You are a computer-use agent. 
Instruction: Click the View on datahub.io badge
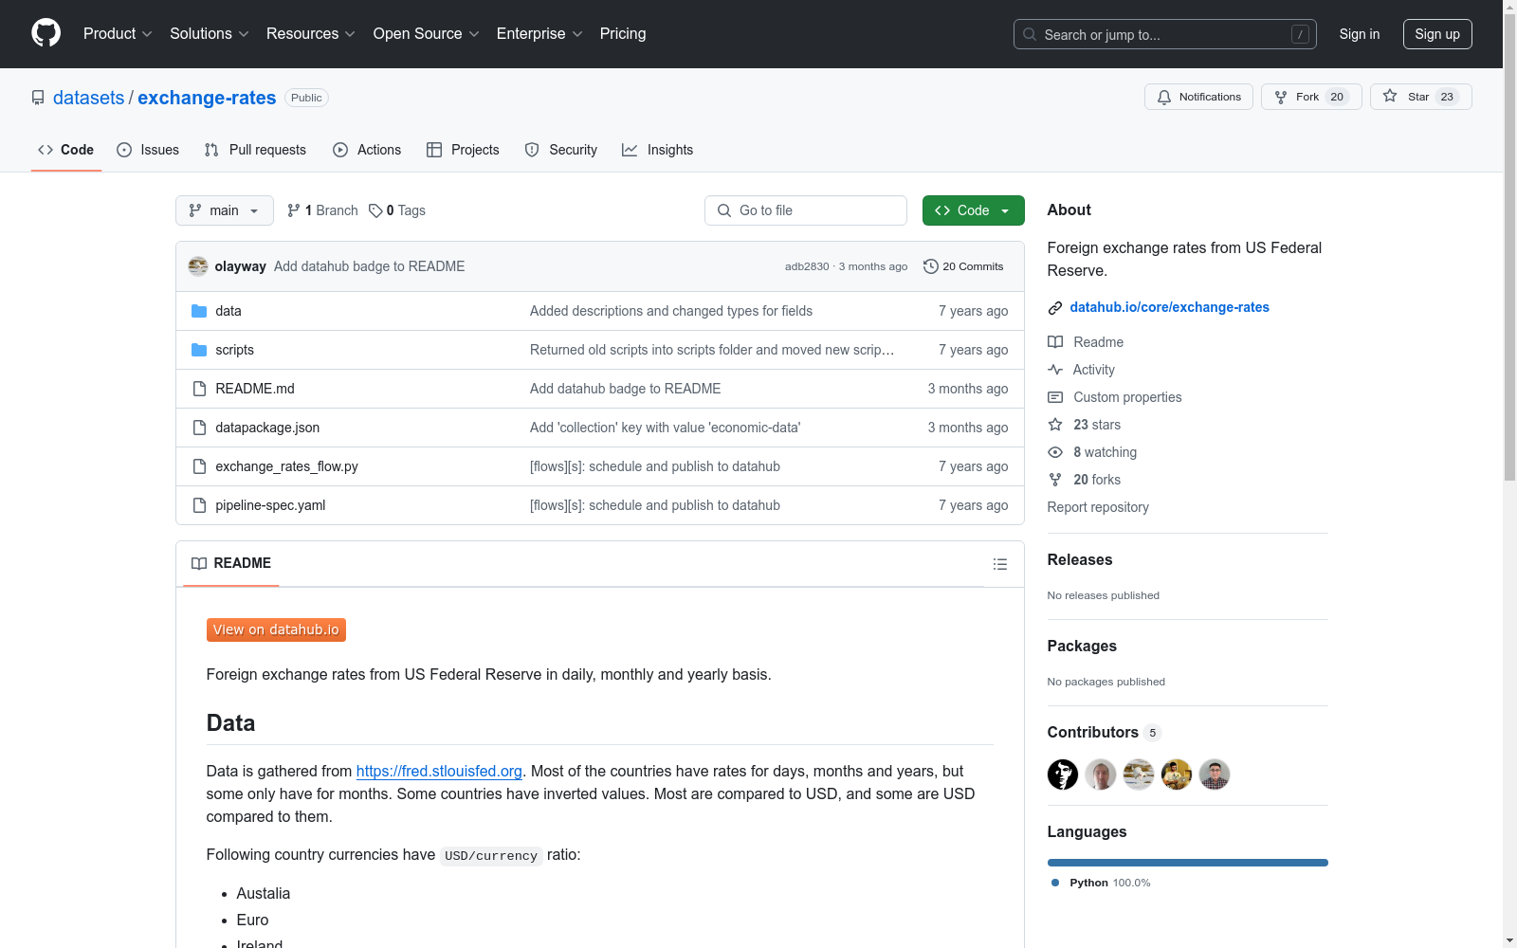pyautogui.click(x=276, y=629)
